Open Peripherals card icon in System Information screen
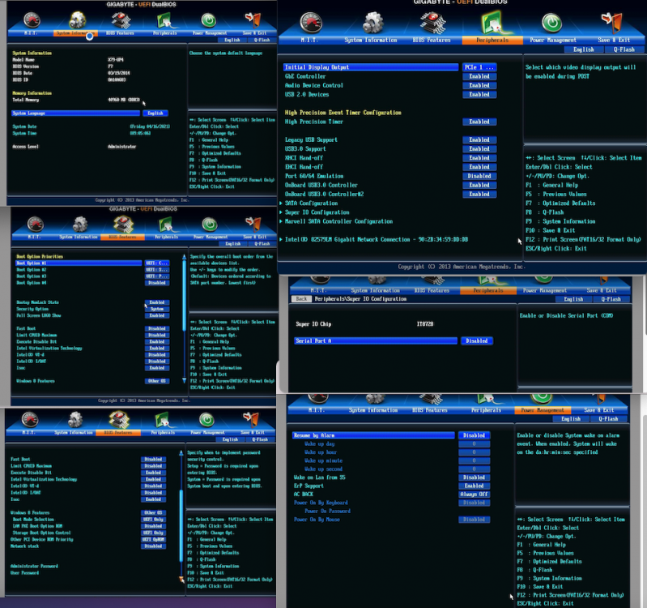The image size is (647, 608). point(165,20)
